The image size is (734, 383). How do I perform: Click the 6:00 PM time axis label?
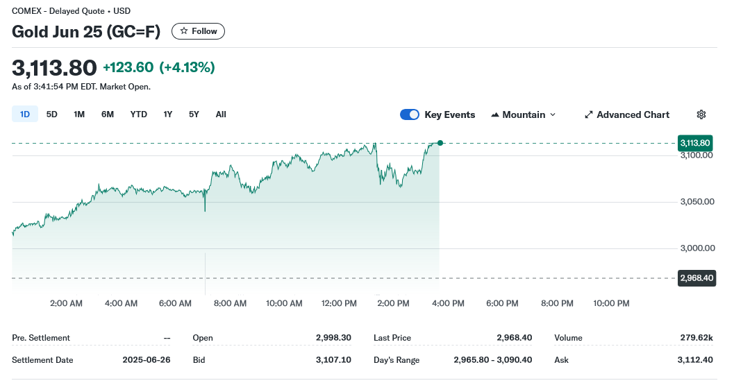coord(502,303)
